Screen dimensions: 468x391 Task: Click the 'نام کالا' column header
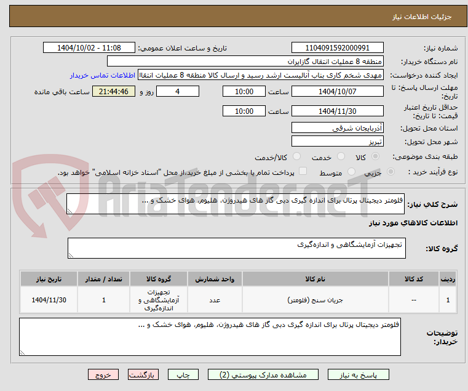click(315, 279)
